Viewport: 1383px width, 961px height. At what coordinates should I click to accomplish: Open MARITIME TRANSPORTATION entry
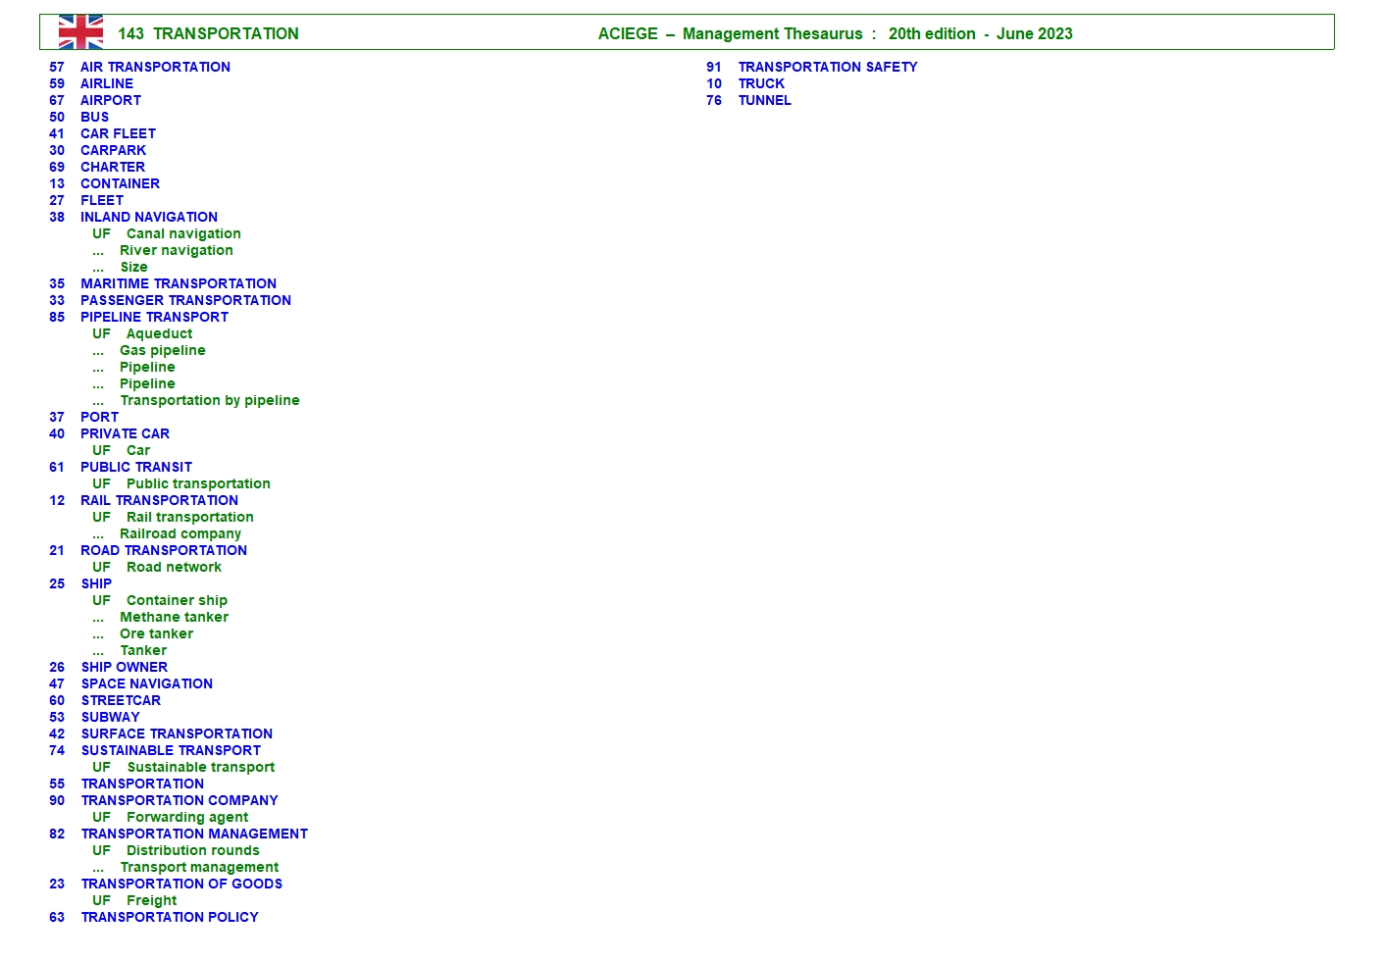click(x=179, y=283)
